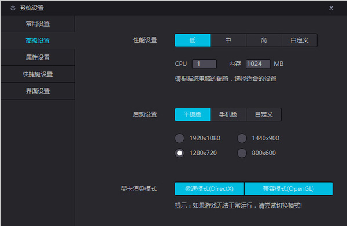
Task: Select the 1920x1080 resolution radio
Action: tap(179, 138)
